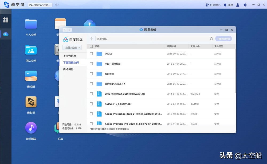The image size is (267, 164).
Task: Select 自动备份 in sidebar
Action: pos(68,69)
